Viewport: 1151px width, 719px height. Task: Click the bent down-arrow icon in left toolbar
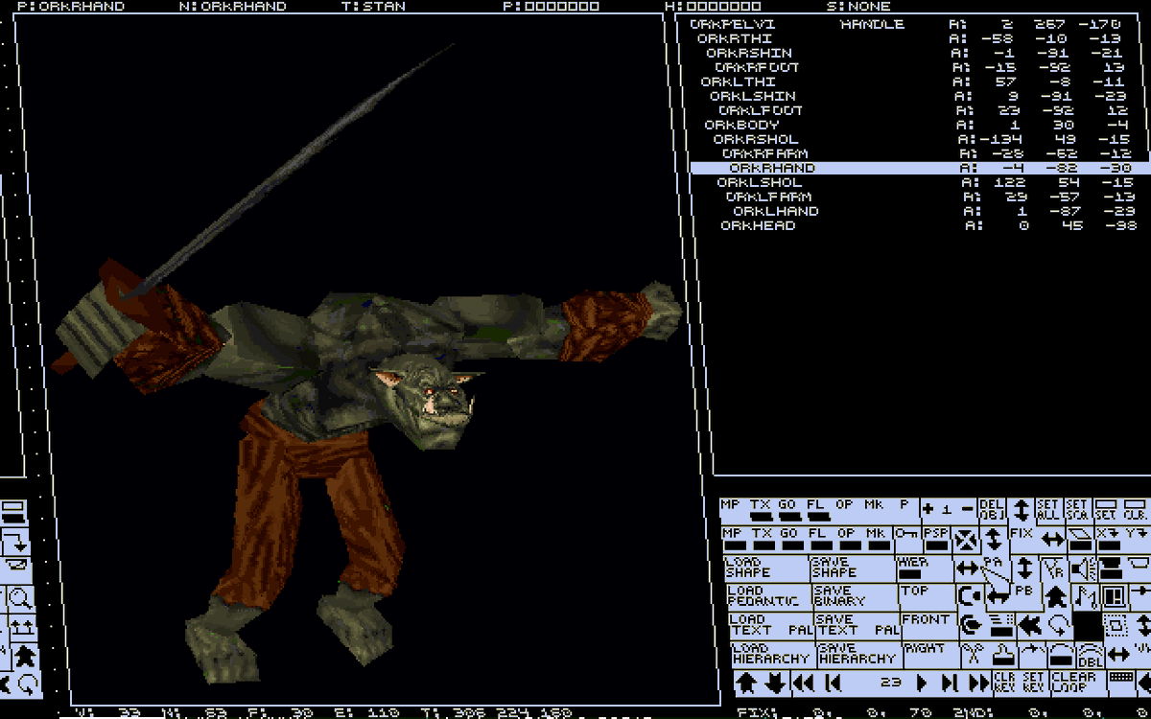[16, 544]
